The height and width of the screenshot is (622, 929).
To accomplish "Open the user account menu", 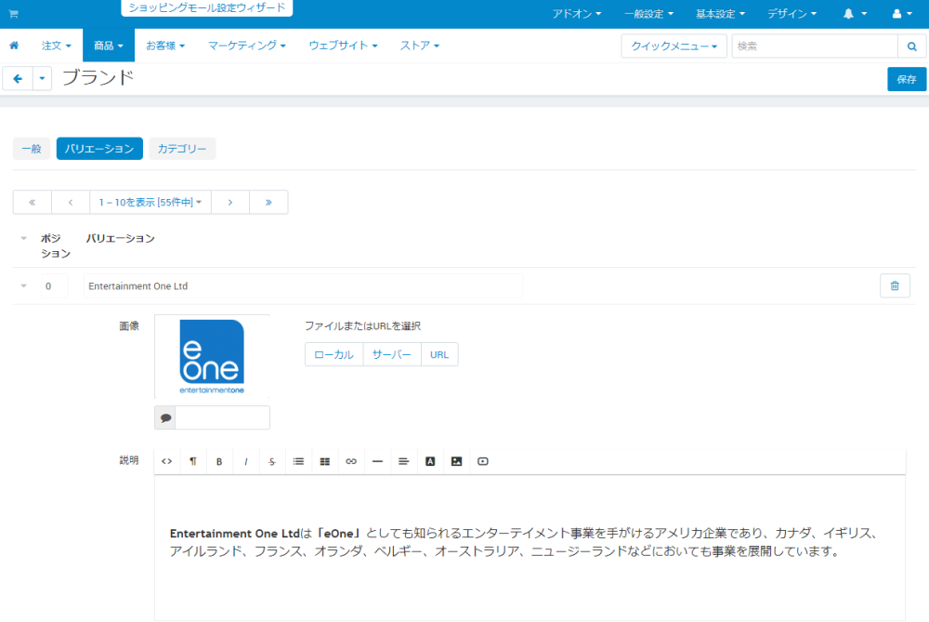I will 902,14.
